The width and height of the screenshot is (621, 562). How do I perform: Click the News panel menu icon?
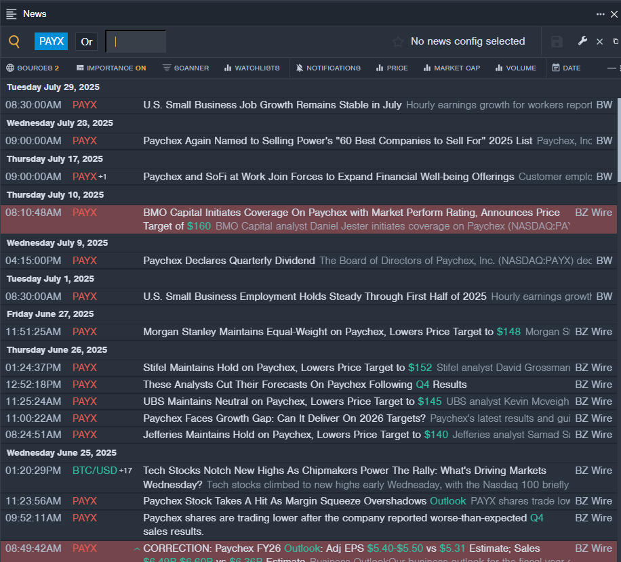12,14
